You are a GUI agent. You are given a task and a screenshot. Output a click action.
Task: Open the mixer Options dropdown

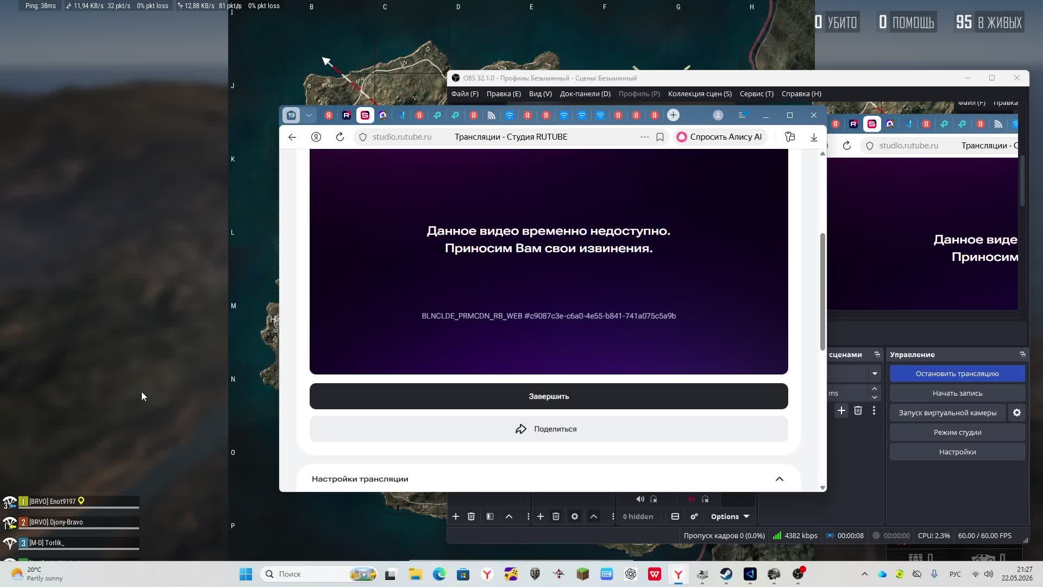coord(730,516)
